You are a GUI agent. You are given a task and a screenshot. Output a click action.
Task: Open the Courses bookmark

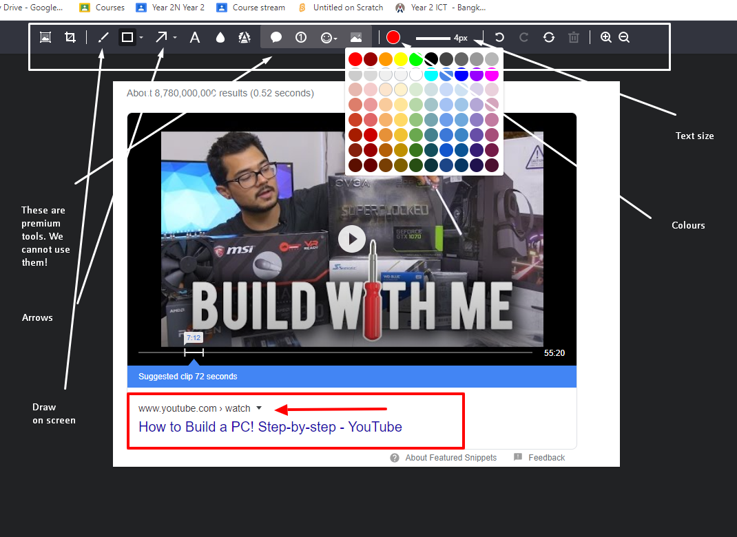[x=102, y=8]
